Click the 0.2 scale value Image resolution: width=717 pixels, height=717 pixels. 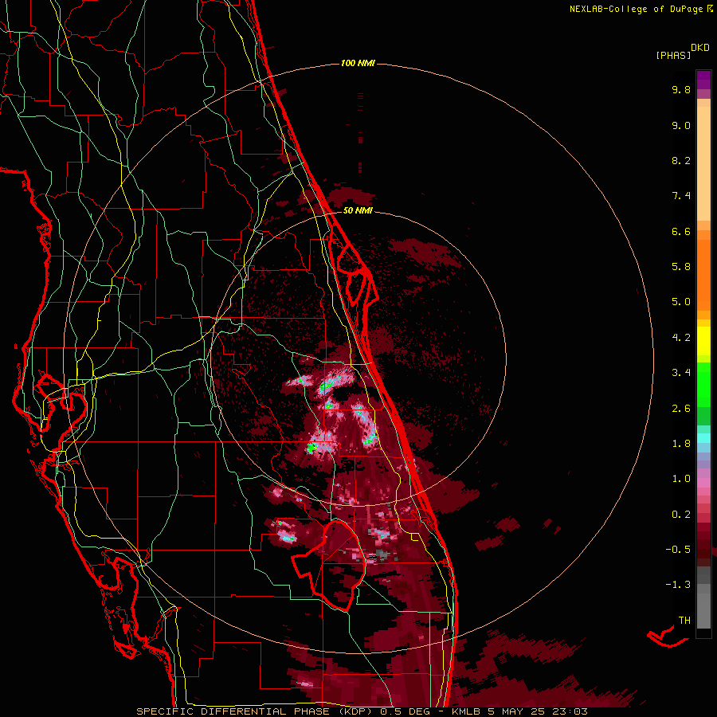pos(681,515)
